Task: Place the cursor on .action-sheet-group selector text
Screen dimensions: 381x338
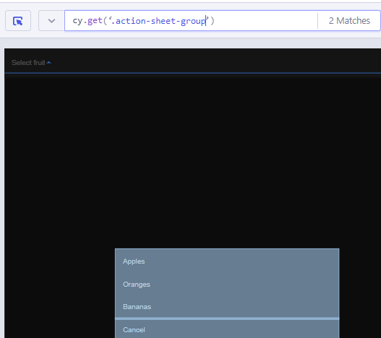Action: pyautogui.click(x=158, y=21)
